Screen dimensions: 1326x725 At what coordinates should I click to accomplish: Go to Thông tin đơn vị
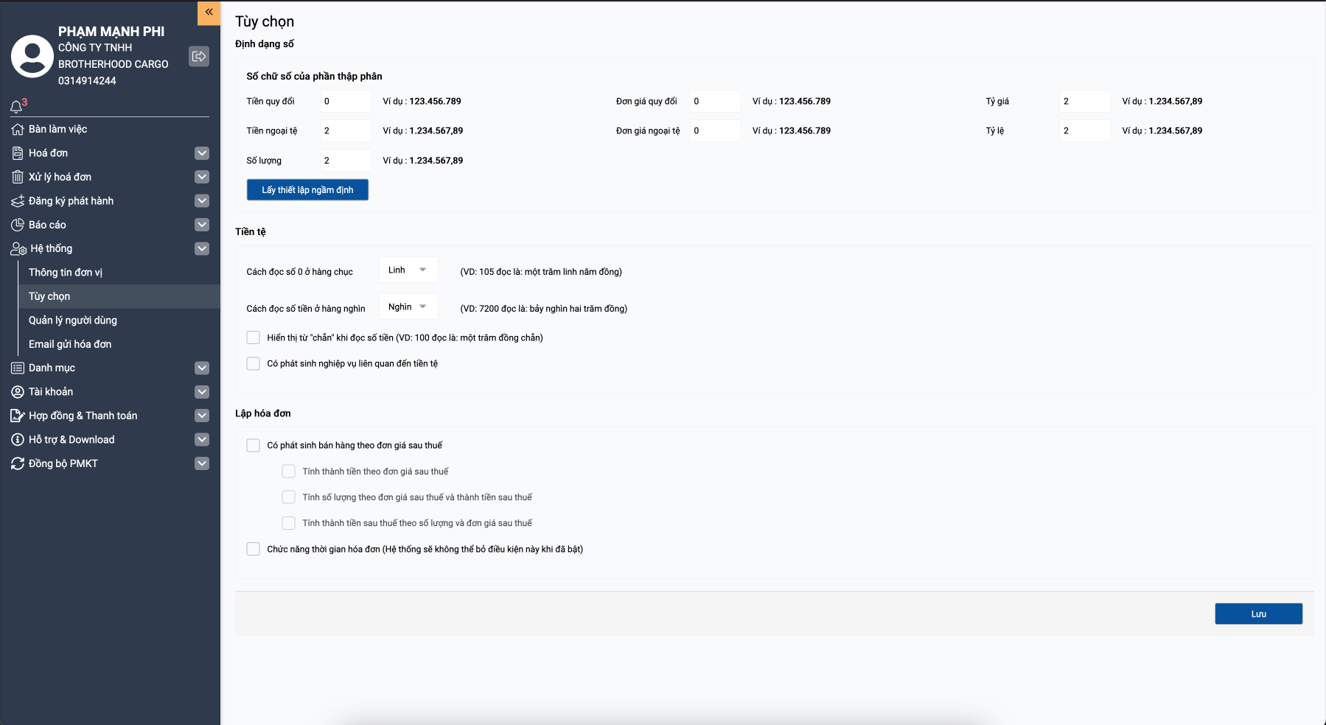click(x=66, y=273)
